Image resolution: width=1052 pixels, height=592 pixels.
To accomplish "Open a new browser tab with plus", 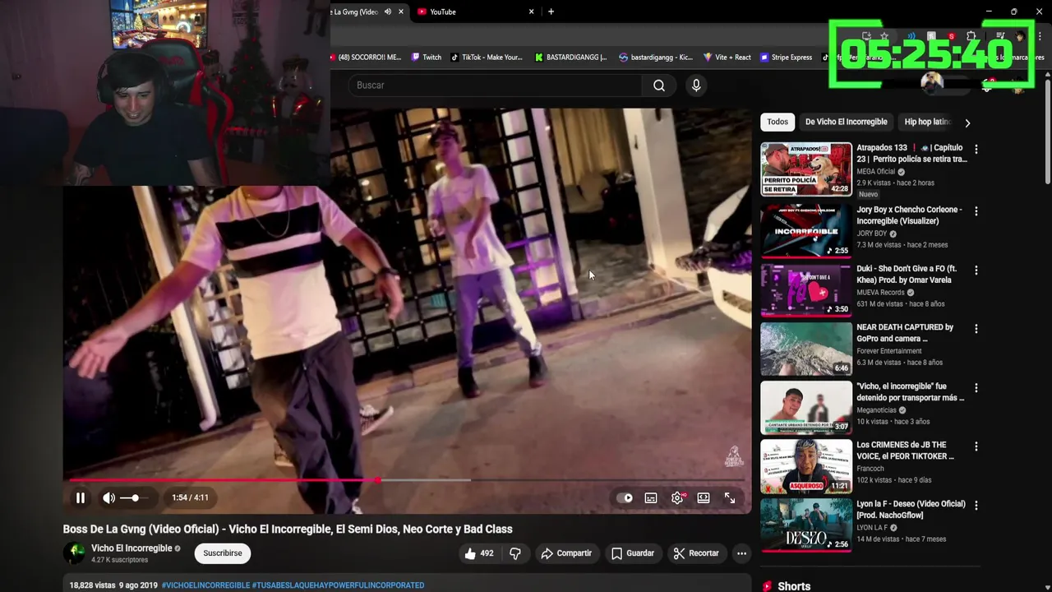I will coord(551,12).
